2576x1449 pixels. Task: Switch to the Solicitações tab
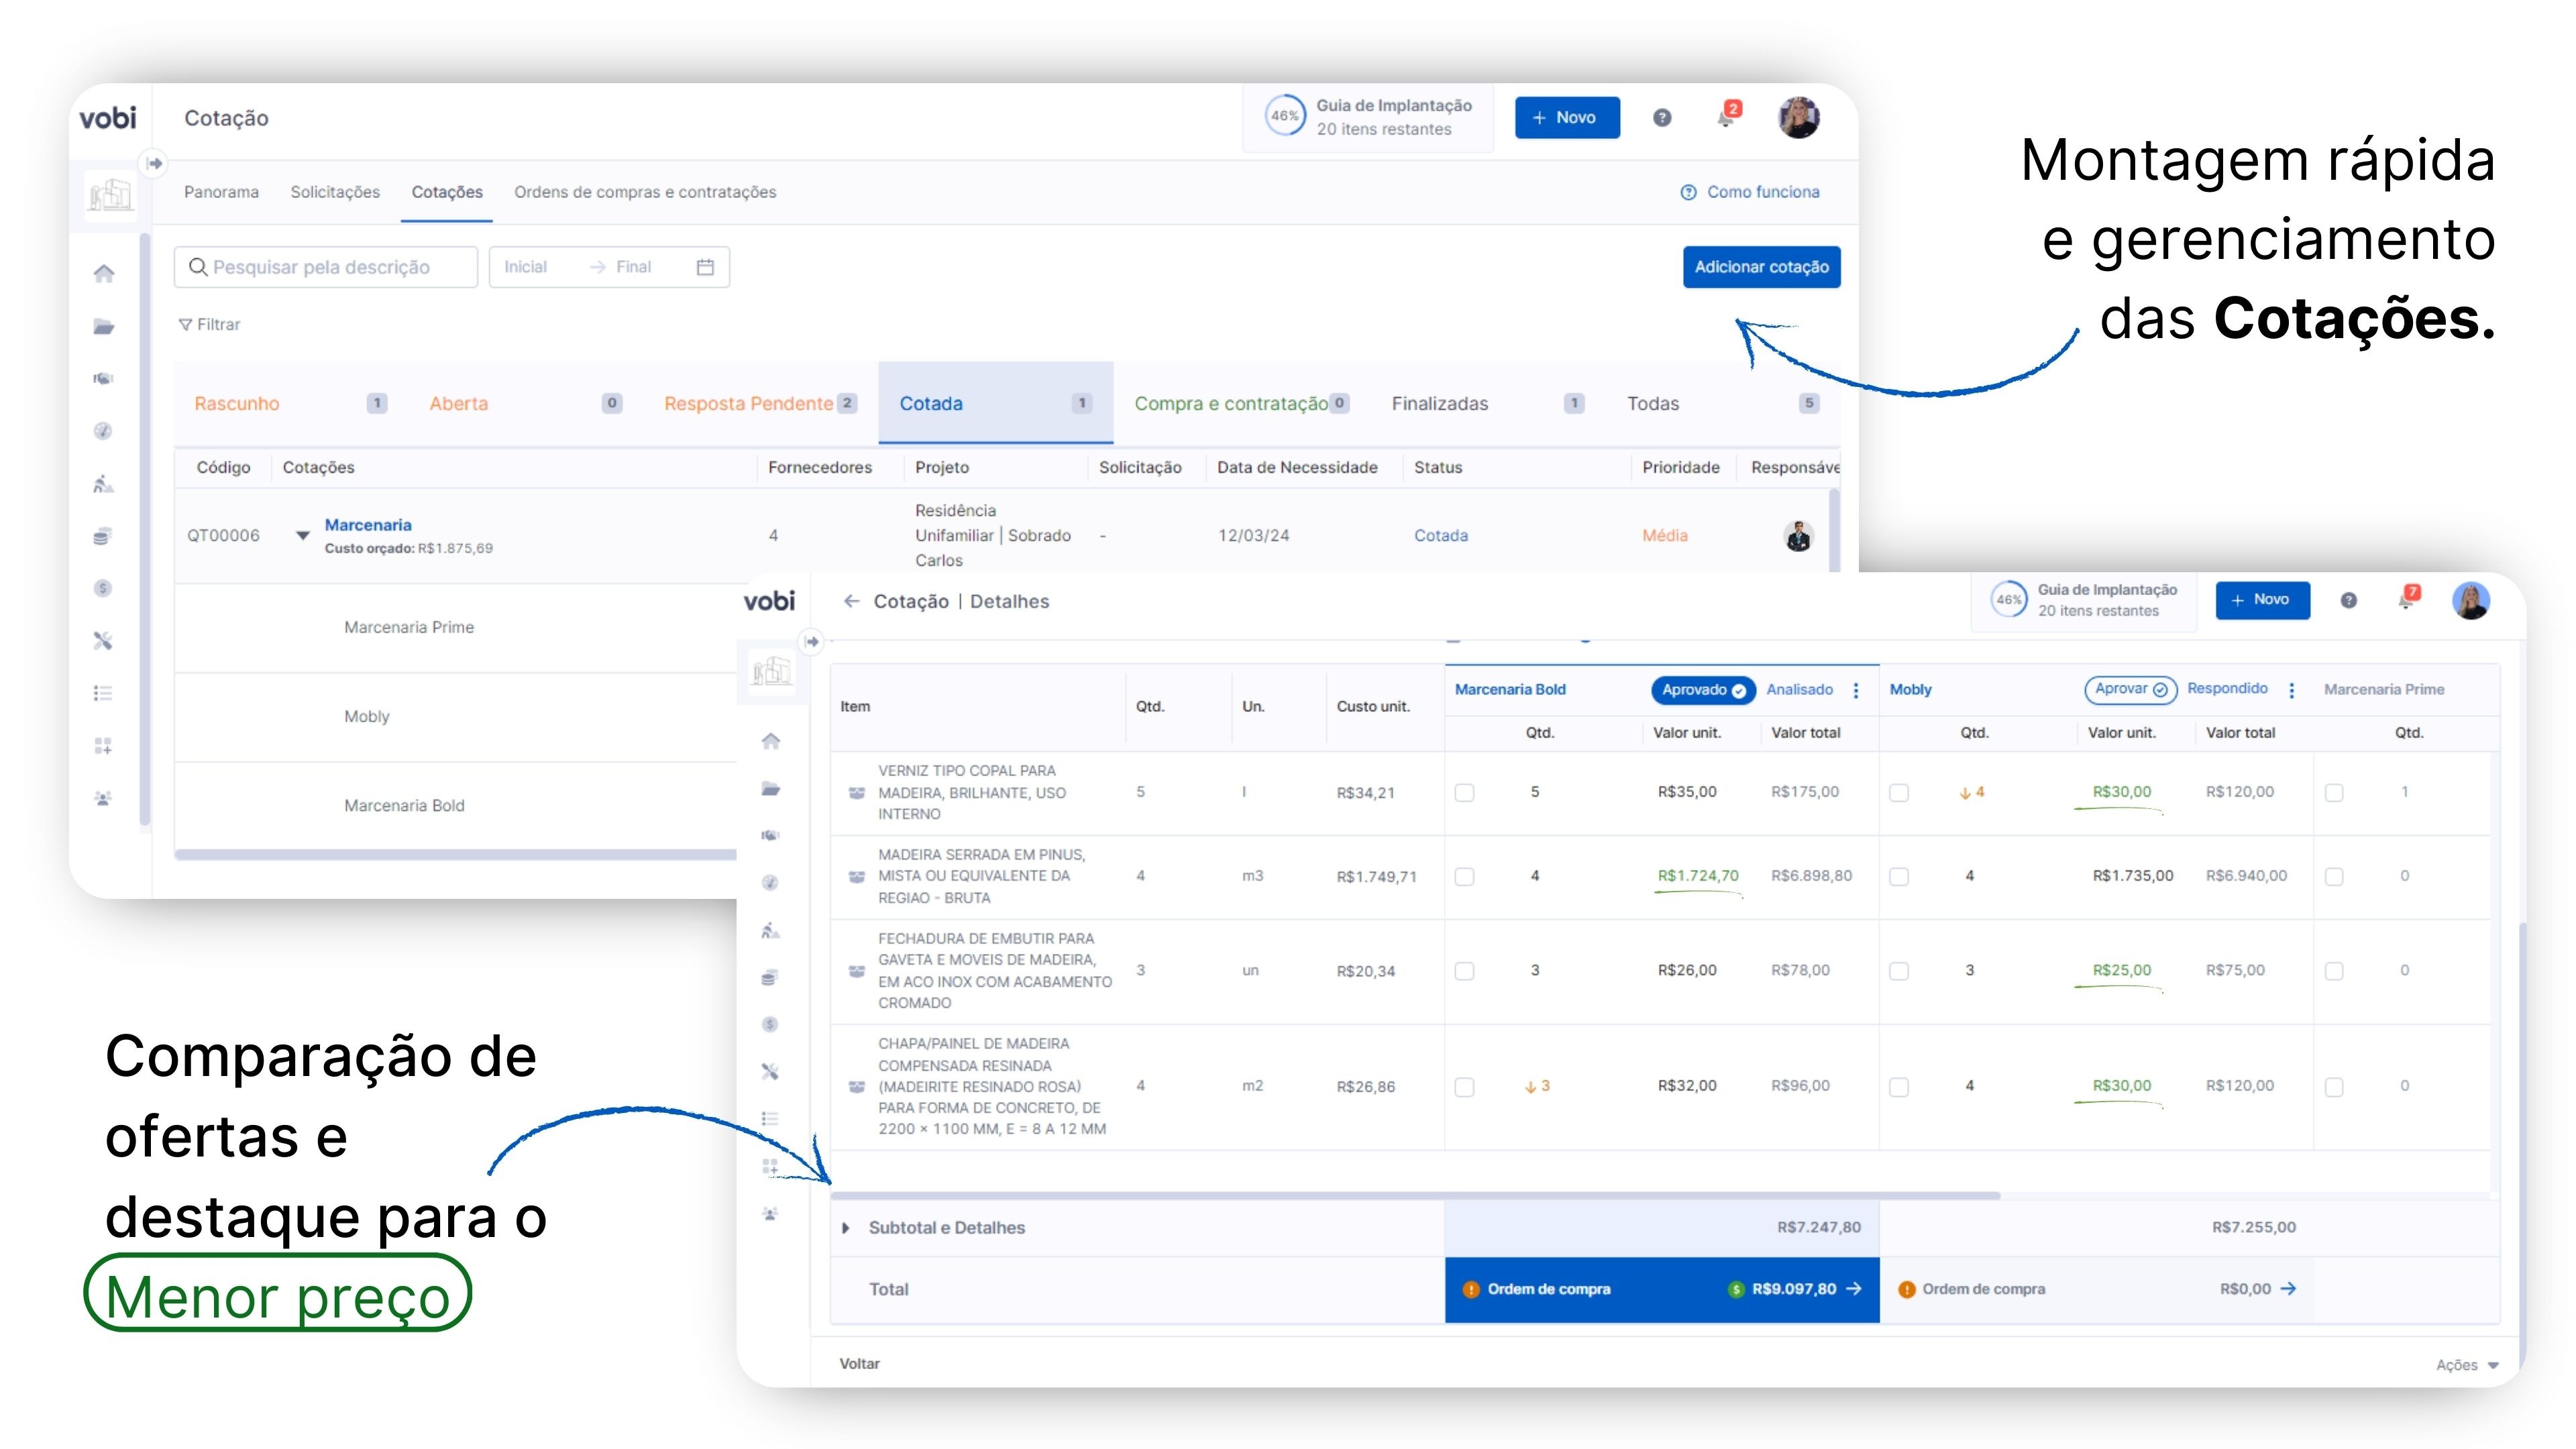335,192
